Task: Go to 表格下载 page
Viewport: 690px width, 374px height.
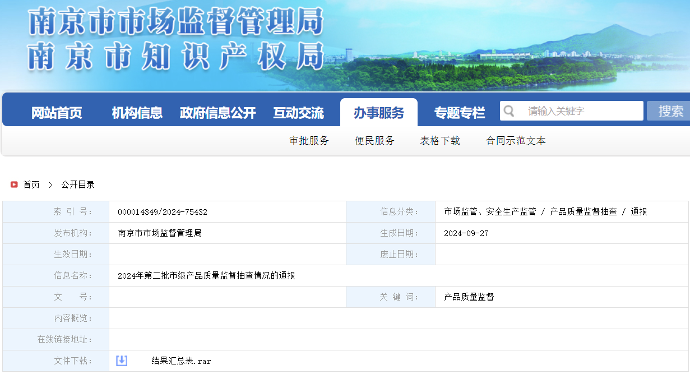Action: click(440, 141)
